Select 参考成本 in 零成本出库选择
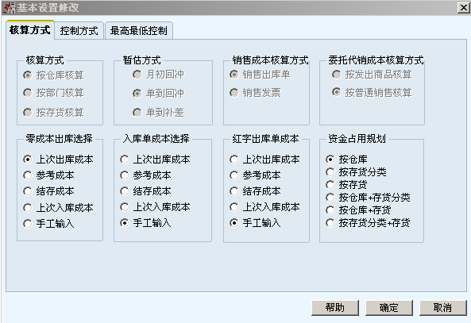Image resolution: width=471 pixels, height=323 pixels. pos(49,175)
